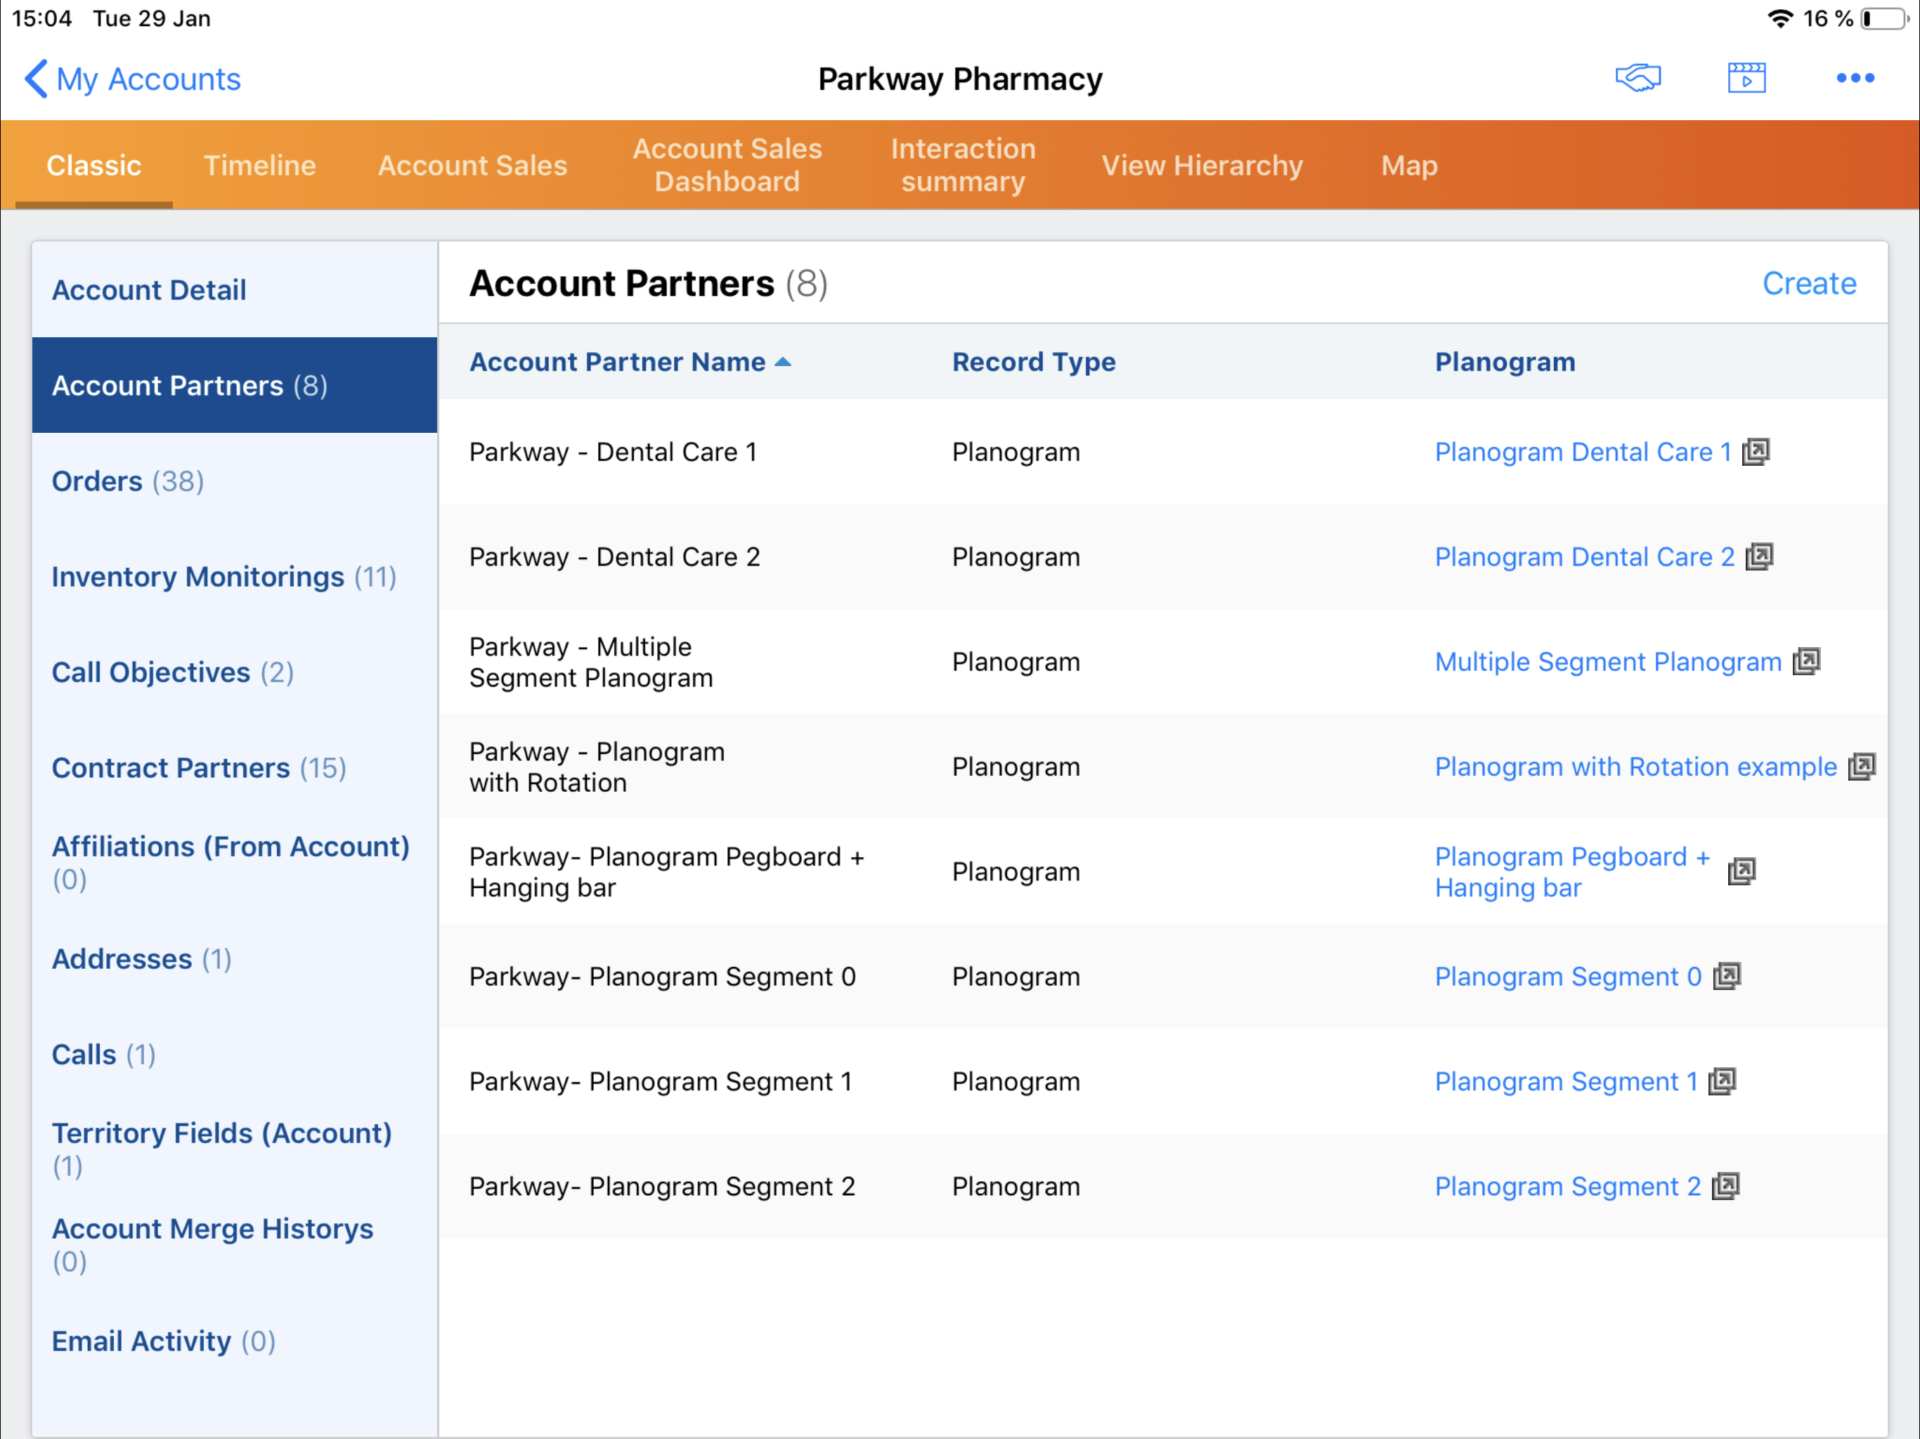
Task: Switch to the Timeline tab
Action: (x=259, y=165)
